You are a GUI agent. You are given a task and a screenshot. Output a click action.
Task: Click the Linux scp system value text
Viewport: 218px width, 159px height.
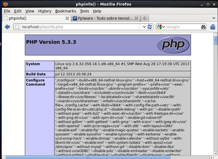coord(122,66)
